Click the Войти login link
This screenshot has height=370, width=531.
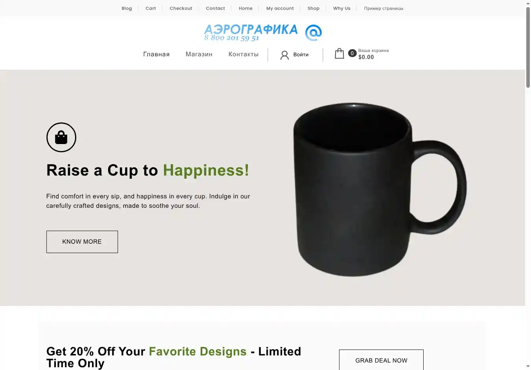(x=301, y=55)
